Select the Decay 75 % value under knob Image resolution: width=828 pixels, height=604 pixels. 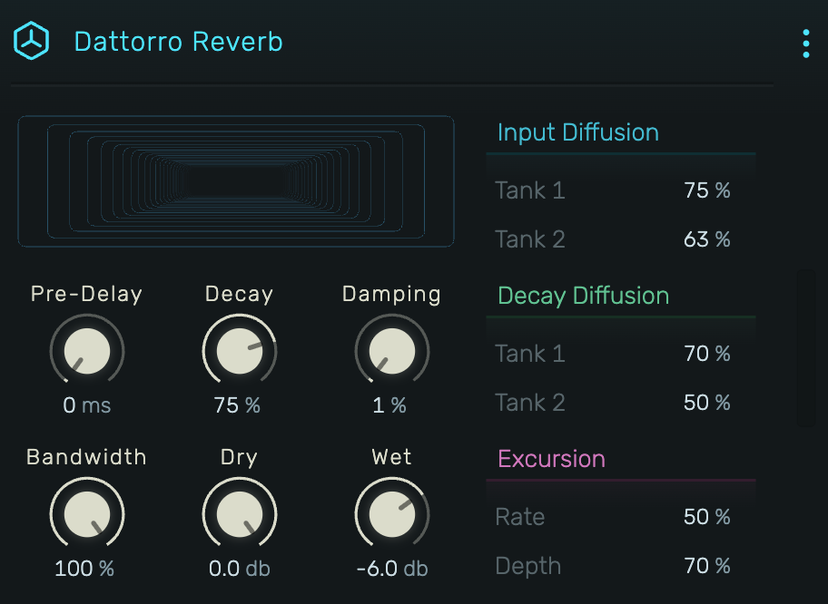[237, 405]
